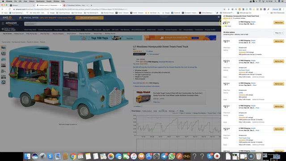Click the AMZ extension logo in banner
286x161 pixels.
coord(7,17)
